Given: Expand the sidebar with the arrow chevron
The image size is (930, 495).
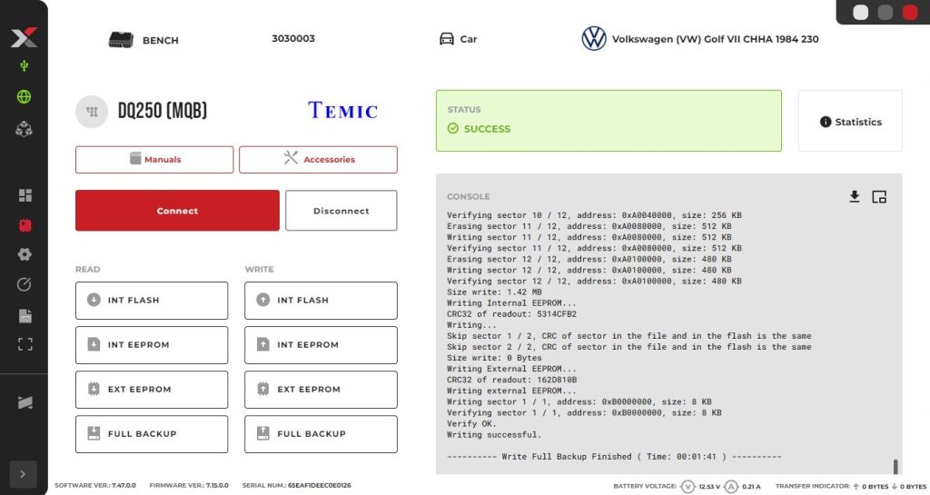Looking at the screenshot, I should point(23,474).
